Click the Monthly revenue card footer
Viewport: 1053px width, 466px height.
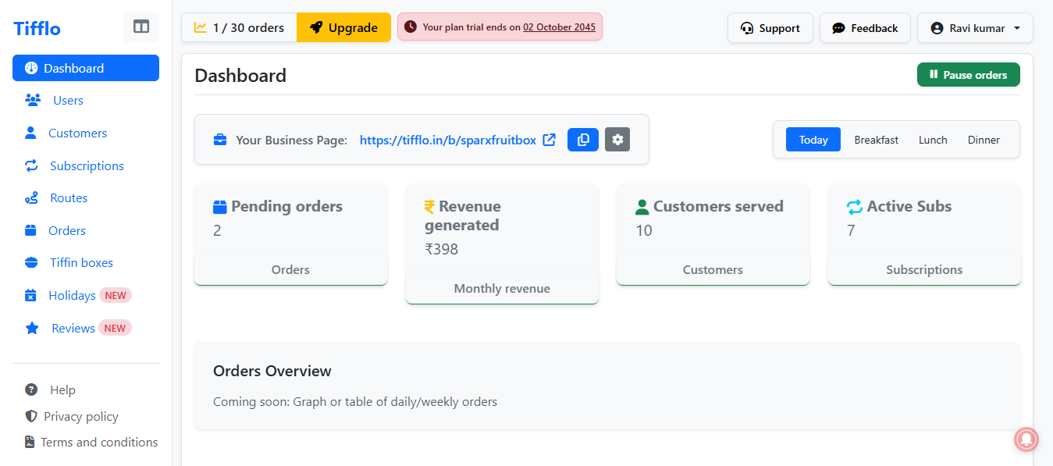tap(502, 289)
